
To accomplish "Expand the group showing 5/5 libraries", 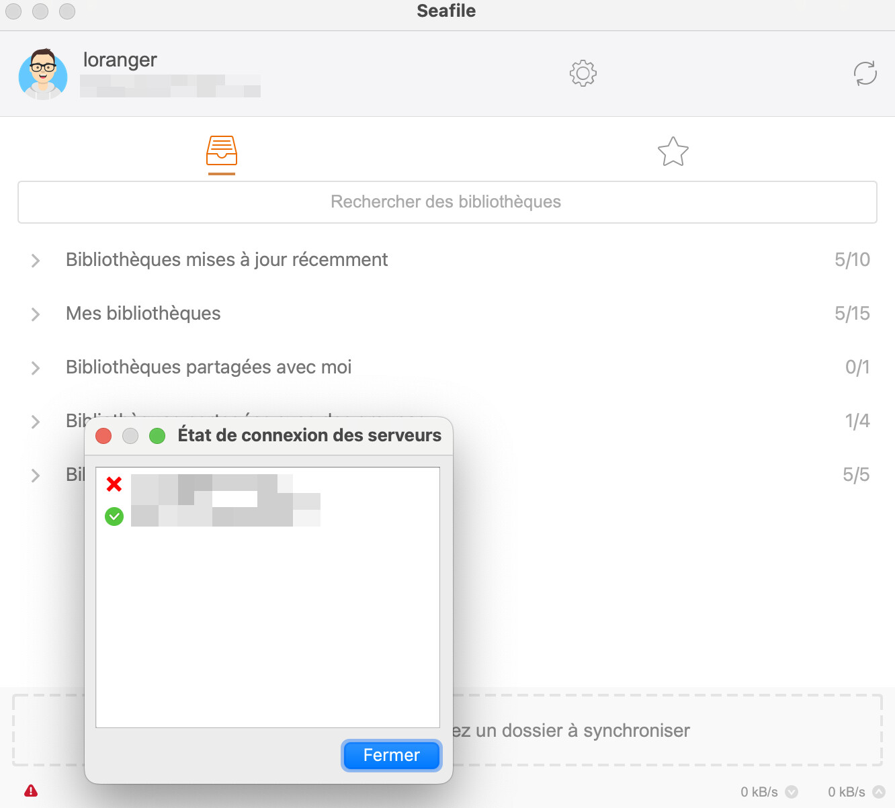I will [x=36, y=476].
